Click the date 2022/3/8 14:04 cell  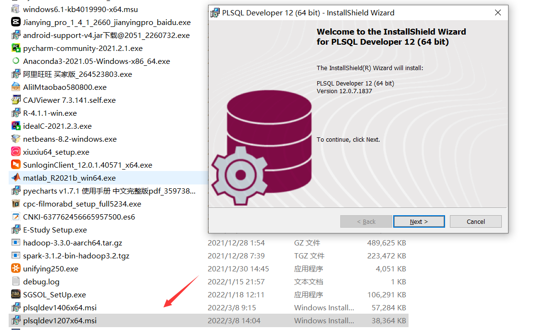pos(234,320)
